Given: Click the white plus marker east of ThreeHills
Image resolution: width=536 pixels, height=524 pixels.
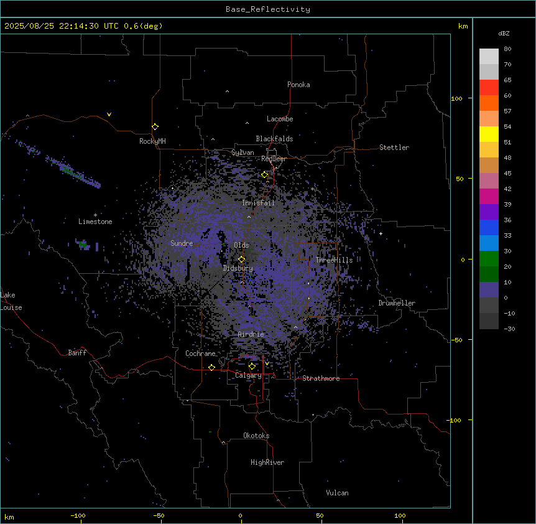Looking at the screenshot, I should (x=381, y=233).
